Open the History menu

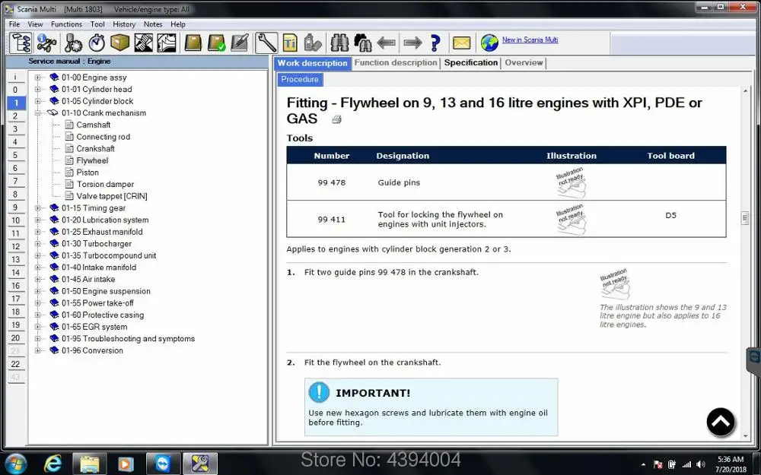(124, 24)
